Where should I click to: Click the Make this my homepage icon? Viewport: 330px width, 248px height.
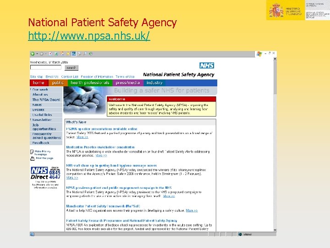click(32, 152)
